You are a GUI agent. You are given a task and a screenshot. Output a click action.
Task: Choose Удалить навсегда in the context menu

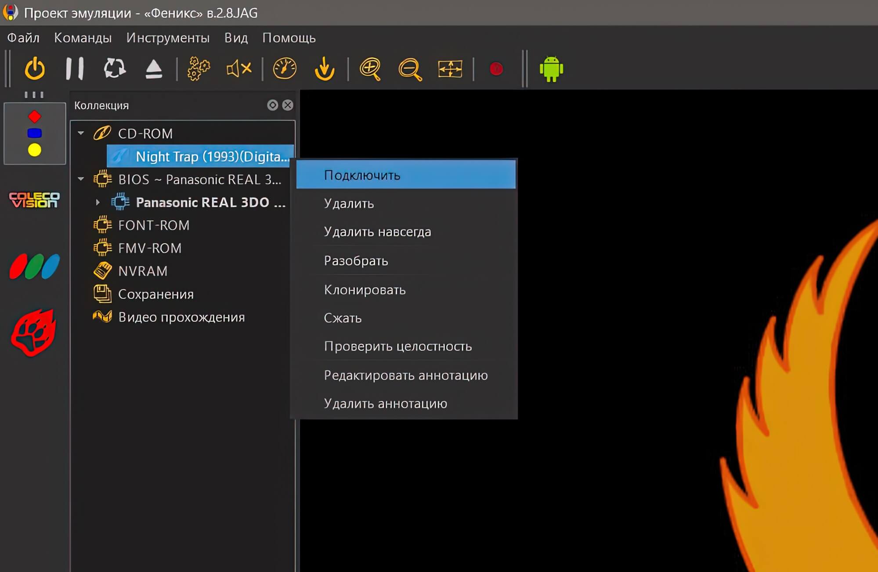pos(406,232)
